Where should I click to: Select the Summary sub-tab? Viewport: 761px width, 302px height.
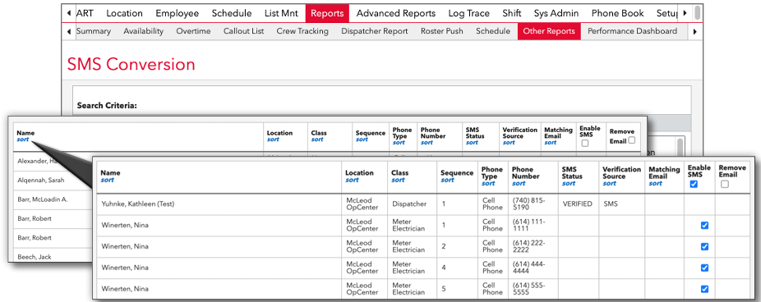pyautogui.click(x=94, y=31)
